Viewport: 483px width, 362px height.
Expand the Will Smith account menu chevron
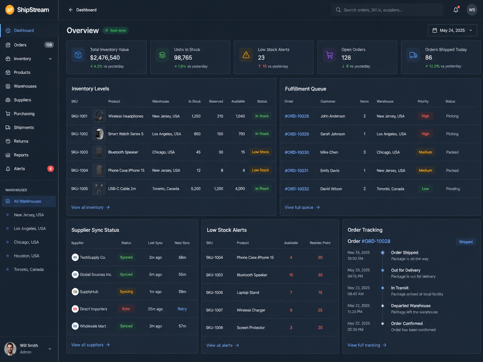click(50, 349)
